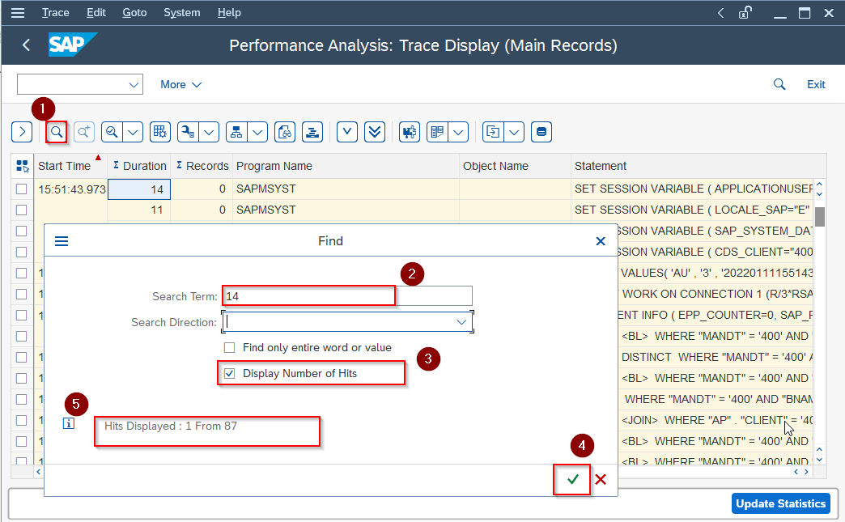Cancel Find dialog with red X
The width and height of the screenshot is (845, 522).
pyautogui.click(x=601, y=480)
